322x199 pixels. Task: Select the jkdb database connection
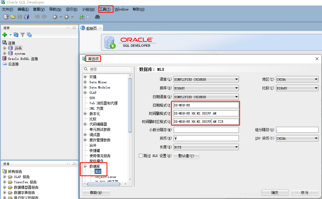(18, 48)
